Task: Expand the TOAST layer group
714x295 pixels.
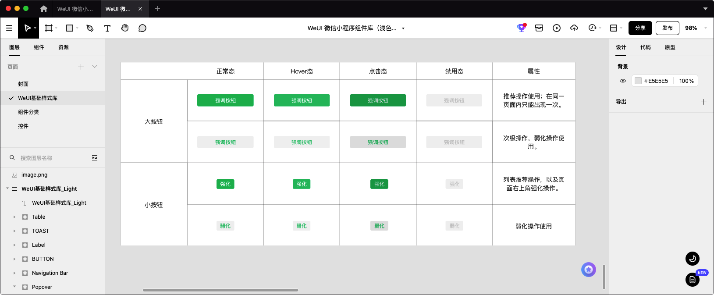Action: click(x=14, y=231)
